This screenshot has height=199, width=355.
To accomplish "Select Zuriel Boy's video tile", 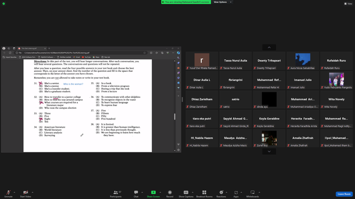I will (x=269, y=138).
